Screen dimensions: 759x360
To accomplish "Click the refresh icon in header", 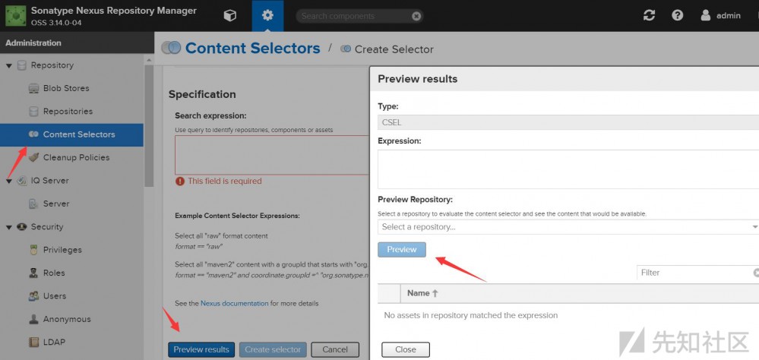I will (x=648, y=15).
